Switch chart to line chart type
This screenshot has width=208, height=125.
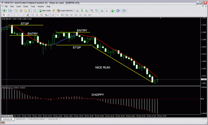87,11
